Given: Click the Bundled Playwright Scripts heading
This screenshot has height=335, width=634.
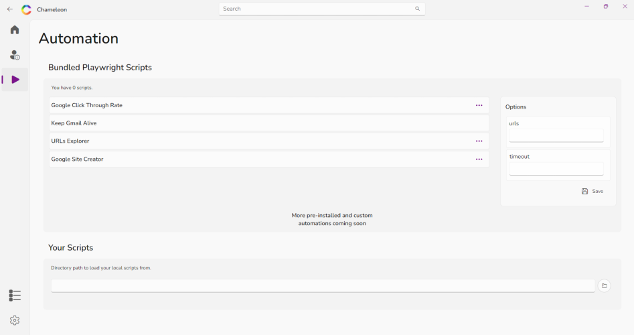Looking at the screenshot, I should [x=100, y=68].
